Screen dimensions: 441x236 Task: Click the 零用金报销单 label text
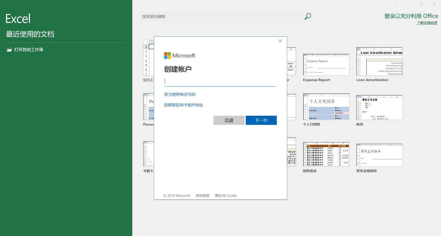click(x=367, y=171)
